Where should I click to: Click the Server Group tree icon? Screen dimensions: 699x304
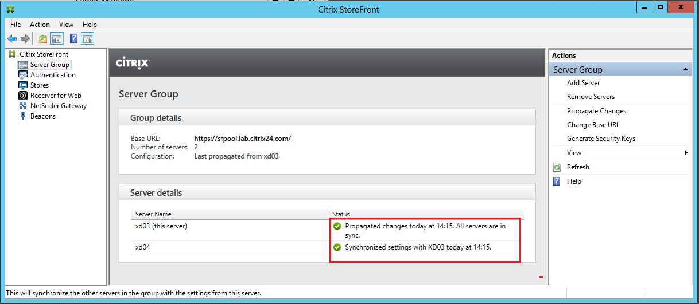[x=23, y=65]
